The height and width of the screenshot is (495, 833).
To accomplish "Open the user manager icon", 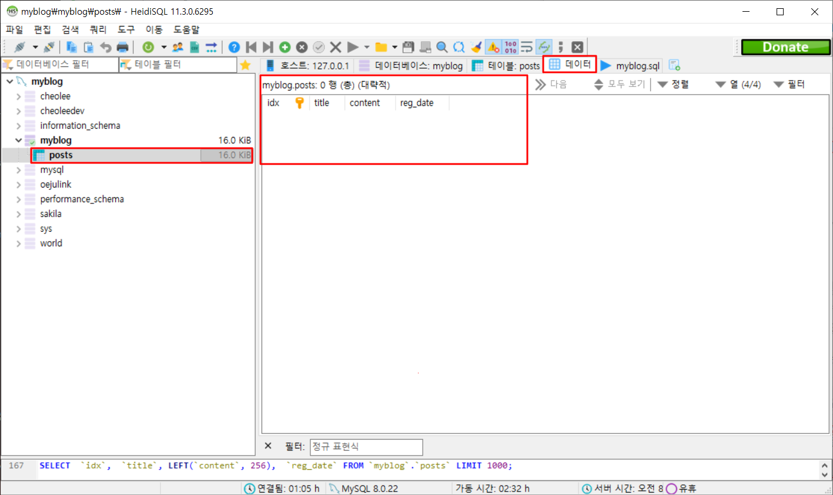I will tap(178, 47).
